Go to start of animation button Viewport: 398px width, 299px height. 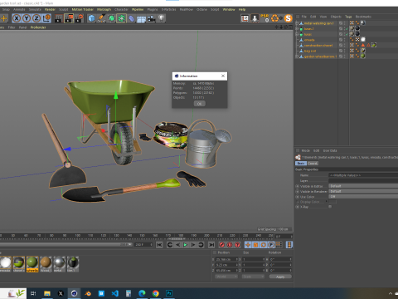click(x=159, y=245)
